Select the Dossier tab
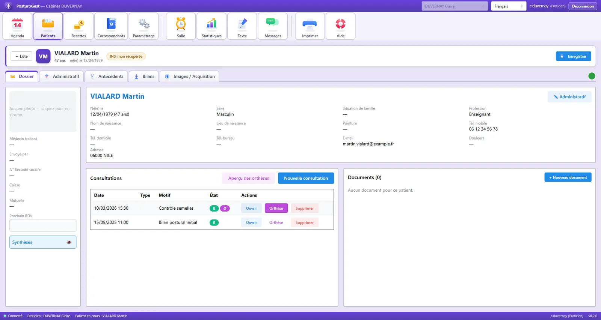The image size is (601, 320). pos(22,76)
